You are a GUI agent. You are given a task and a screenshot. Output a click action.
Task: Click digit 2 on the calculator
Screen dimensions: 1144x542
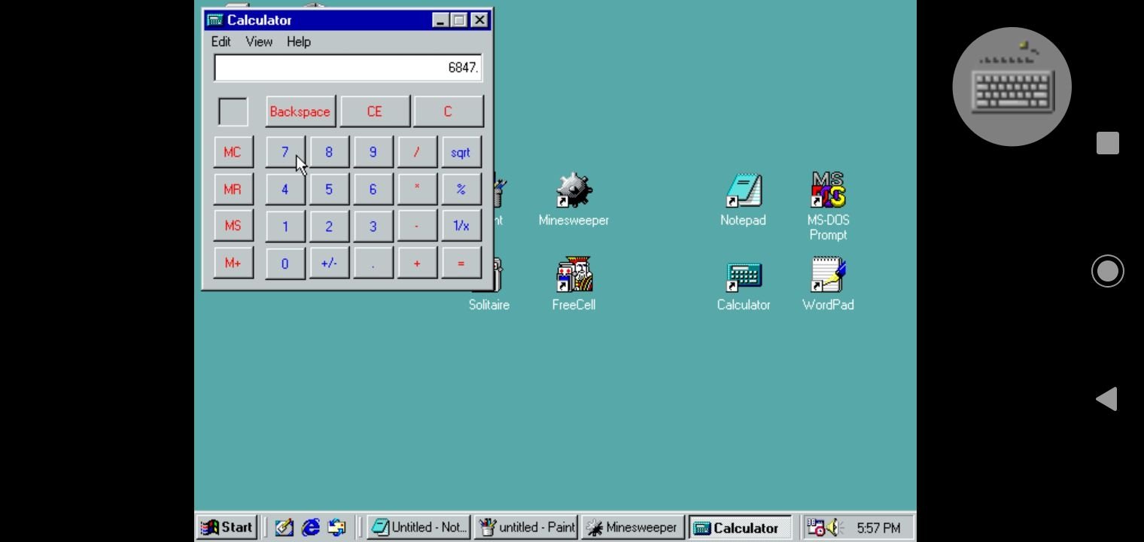coord(329,226)
